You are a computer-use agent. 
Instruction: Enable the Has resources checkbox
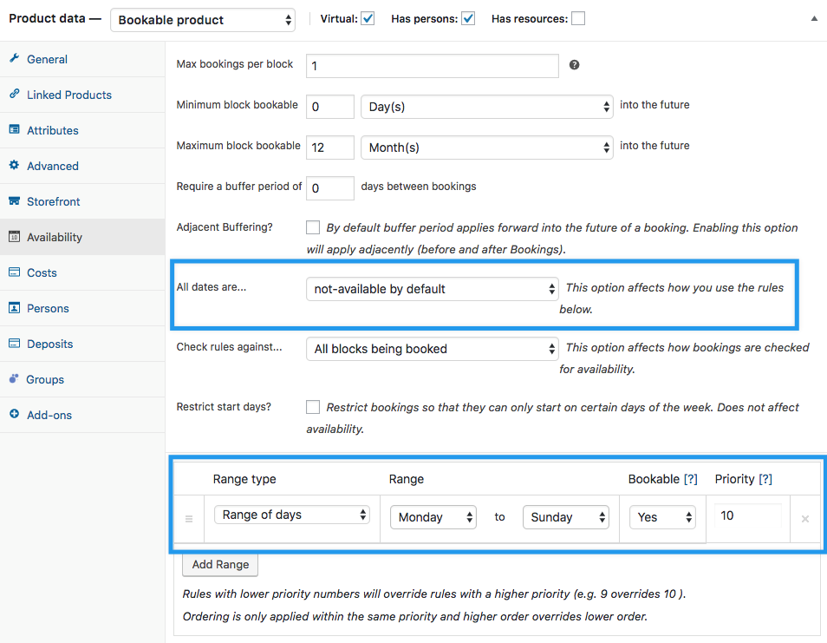(x=577, y=17)
